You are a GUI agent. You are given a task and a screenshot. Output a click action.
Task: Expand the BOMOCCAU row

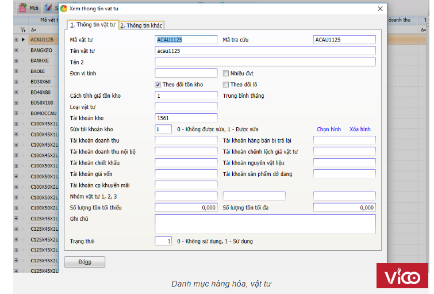click(x=16, y=113)
